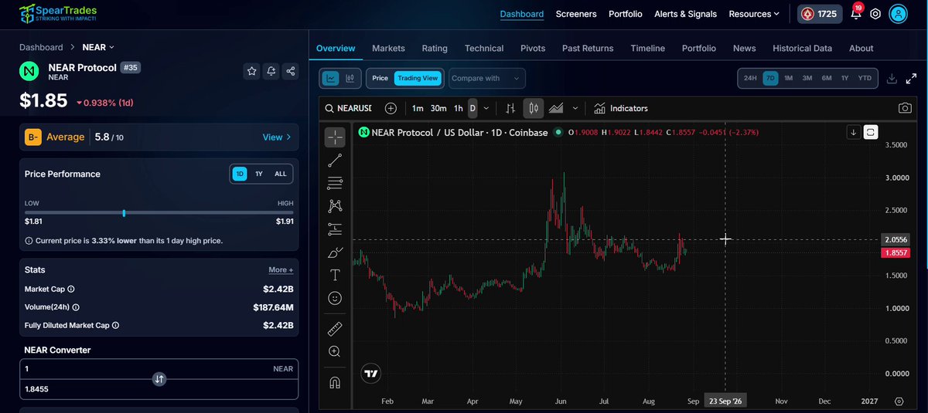Viewport: 928px width, 413px height.
Task: Set Price Performance range to 1Y
Action: (x=259, y=174)
